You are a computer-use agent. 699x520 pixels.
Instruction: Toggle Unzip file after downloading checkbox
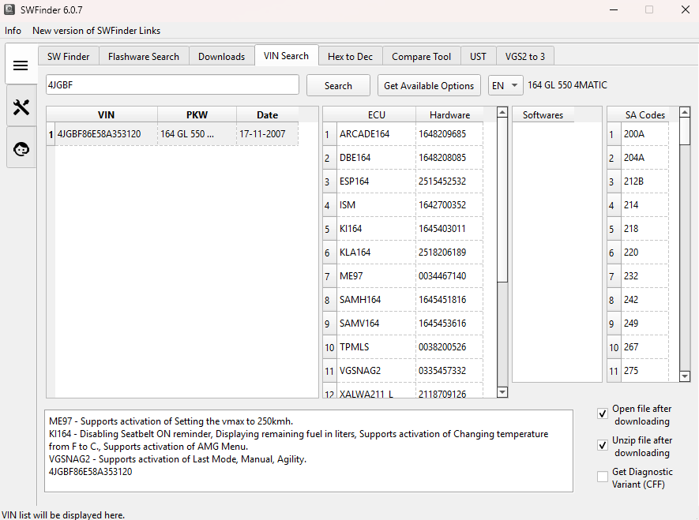pos(603,445)
